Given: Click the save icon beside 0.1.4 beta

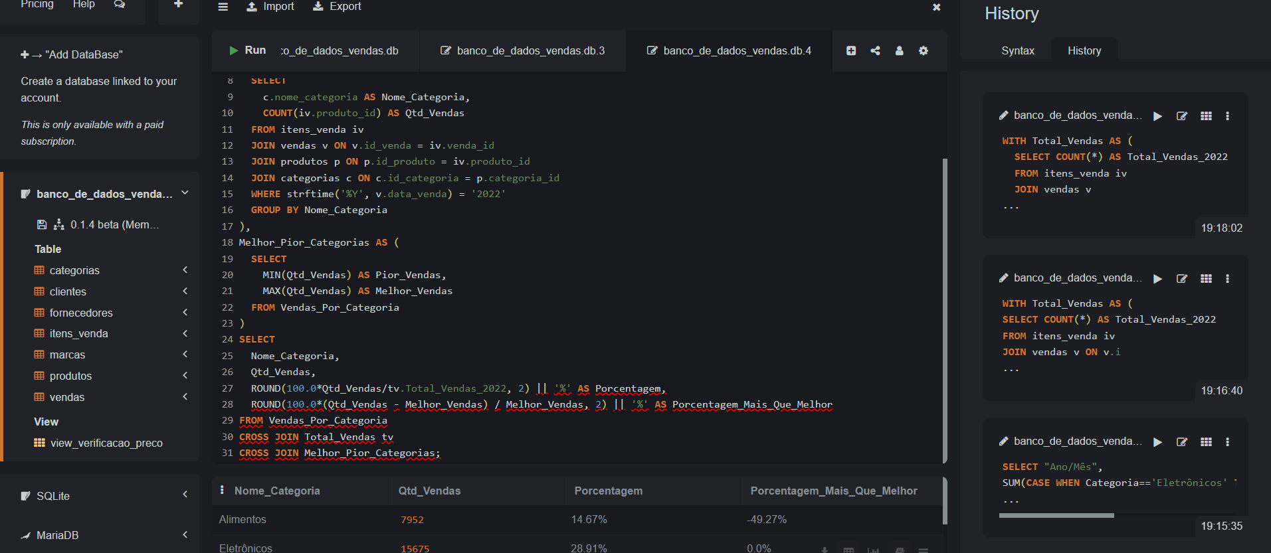Looking at the screenshot, I should point(42,224).
